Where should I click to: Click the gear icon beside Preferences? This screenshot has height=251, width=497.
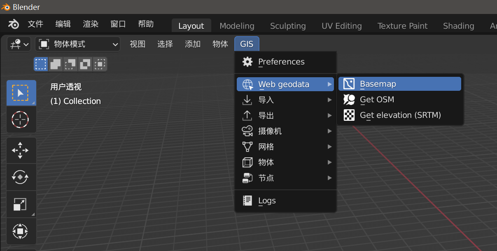[x=247, y=62]
